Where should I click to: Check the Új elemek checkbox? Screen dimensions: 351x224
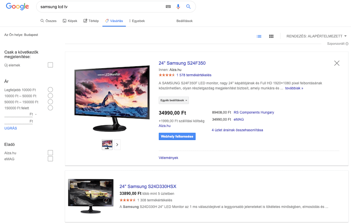click(51, 65)
